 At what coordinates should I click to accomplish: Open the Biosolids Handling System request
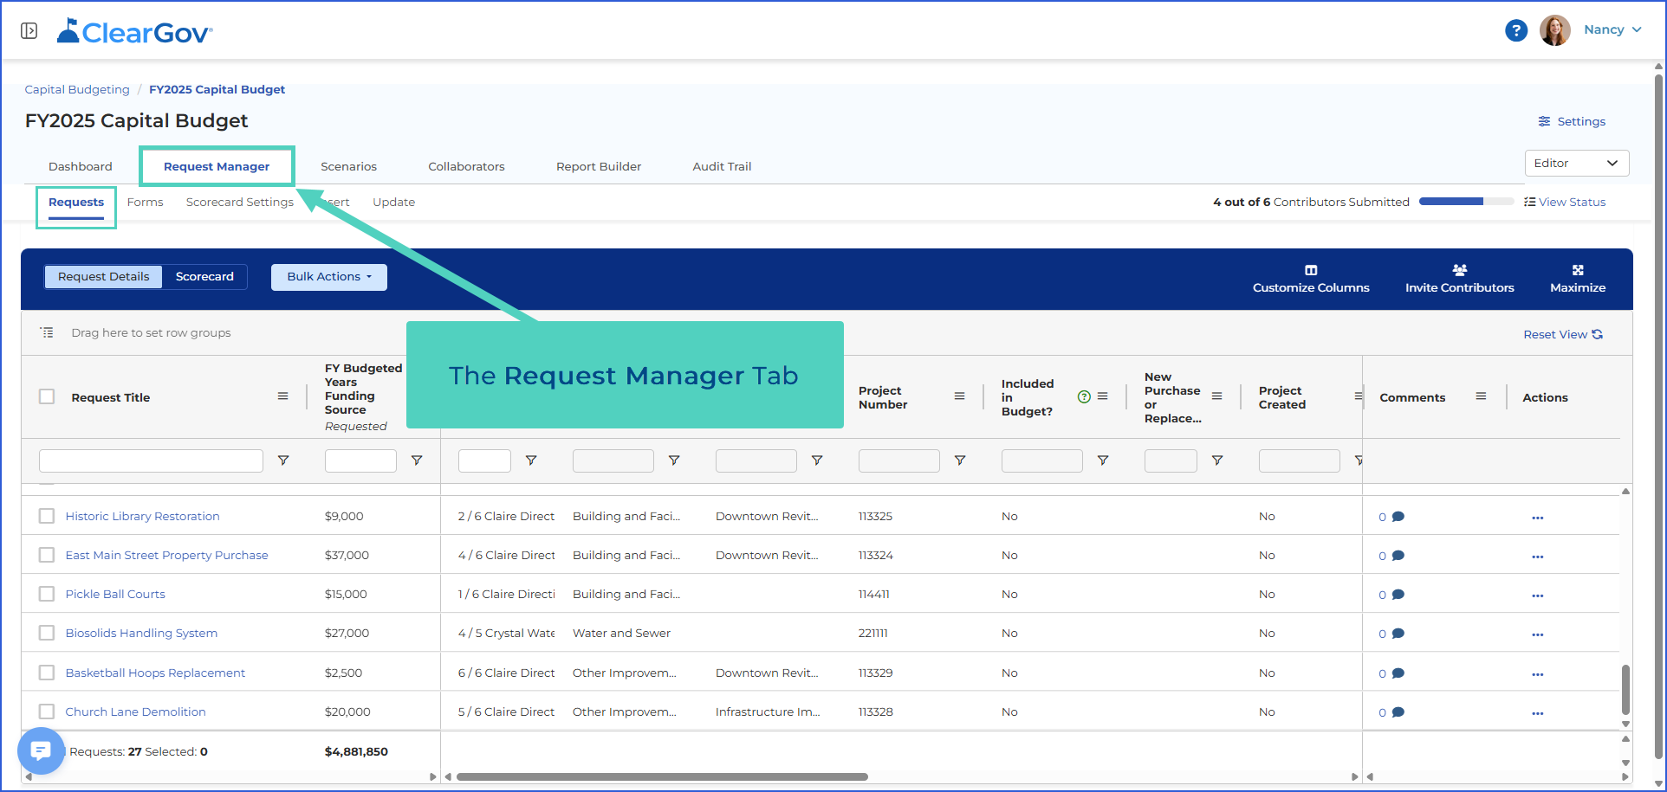(x=141, y=633)
